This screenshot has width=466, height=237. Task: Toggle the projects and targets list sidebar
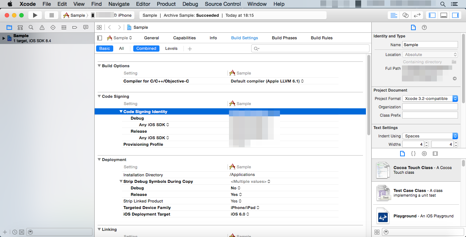point(99,38)
